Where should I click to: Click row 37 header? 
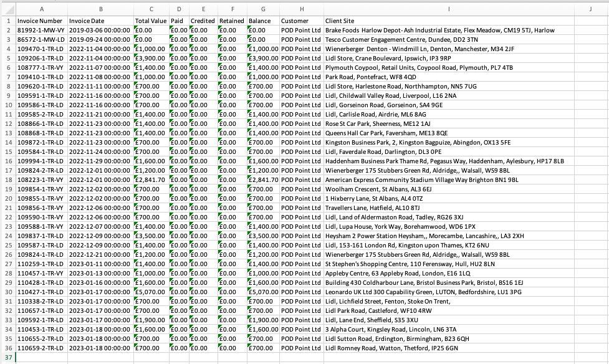coord(7,357)
